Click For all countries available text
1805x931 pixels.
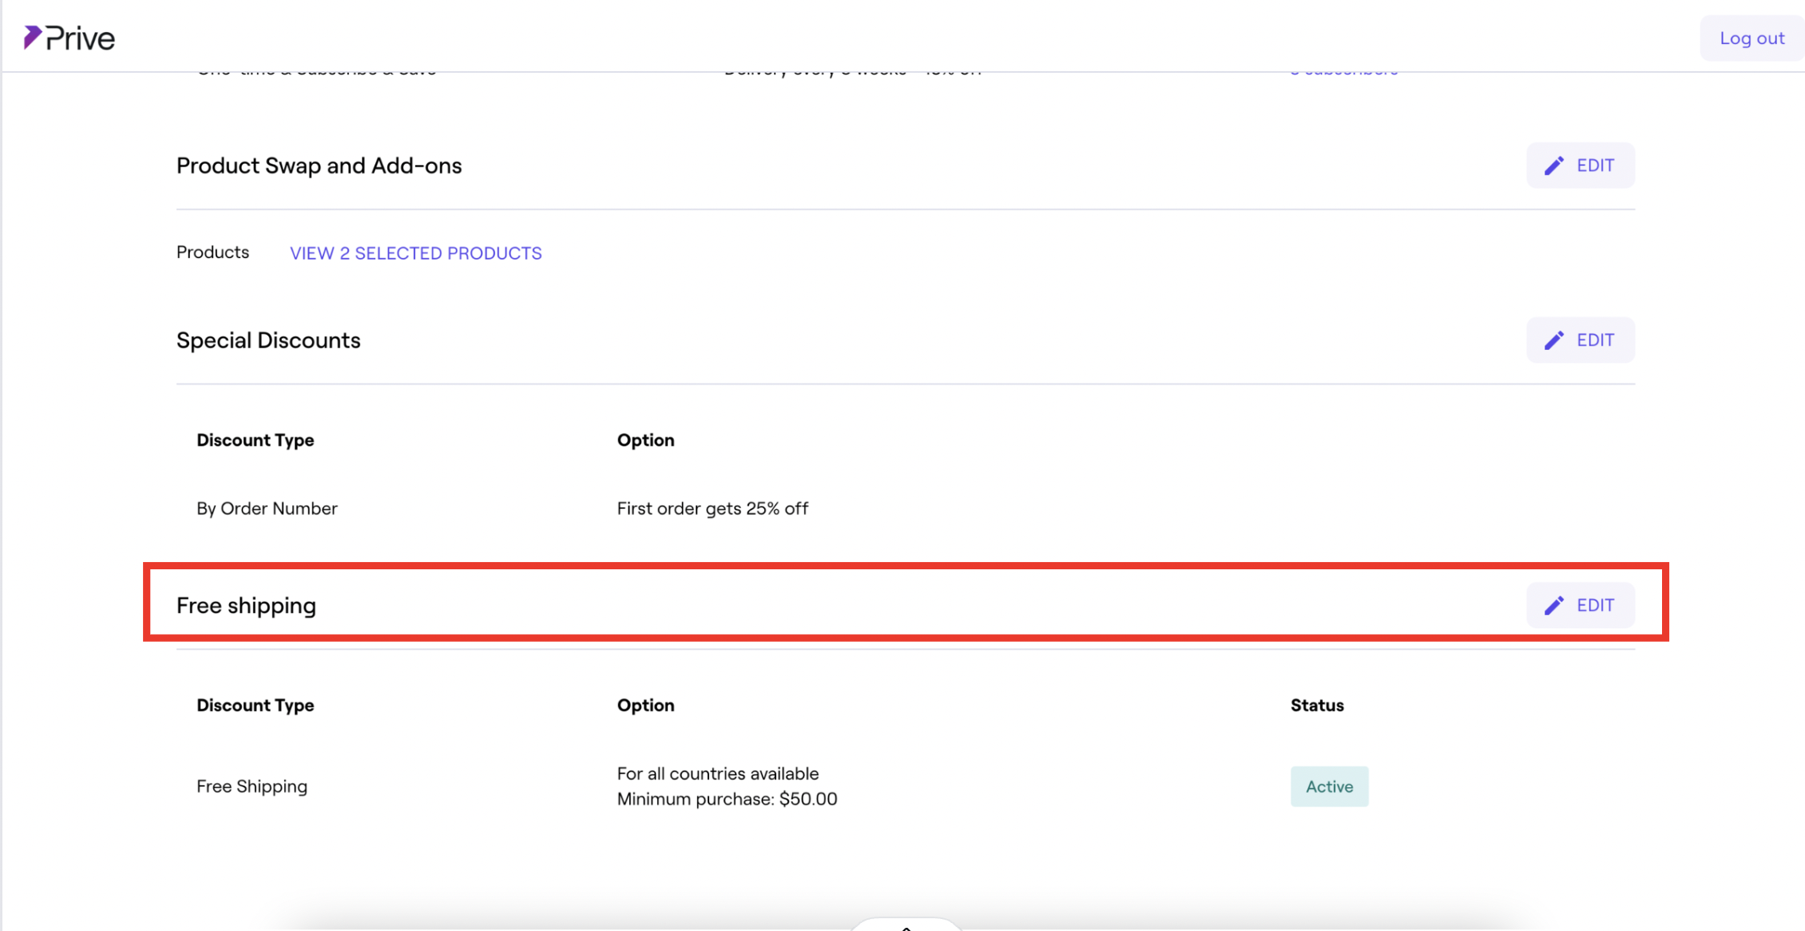point(717,774)
